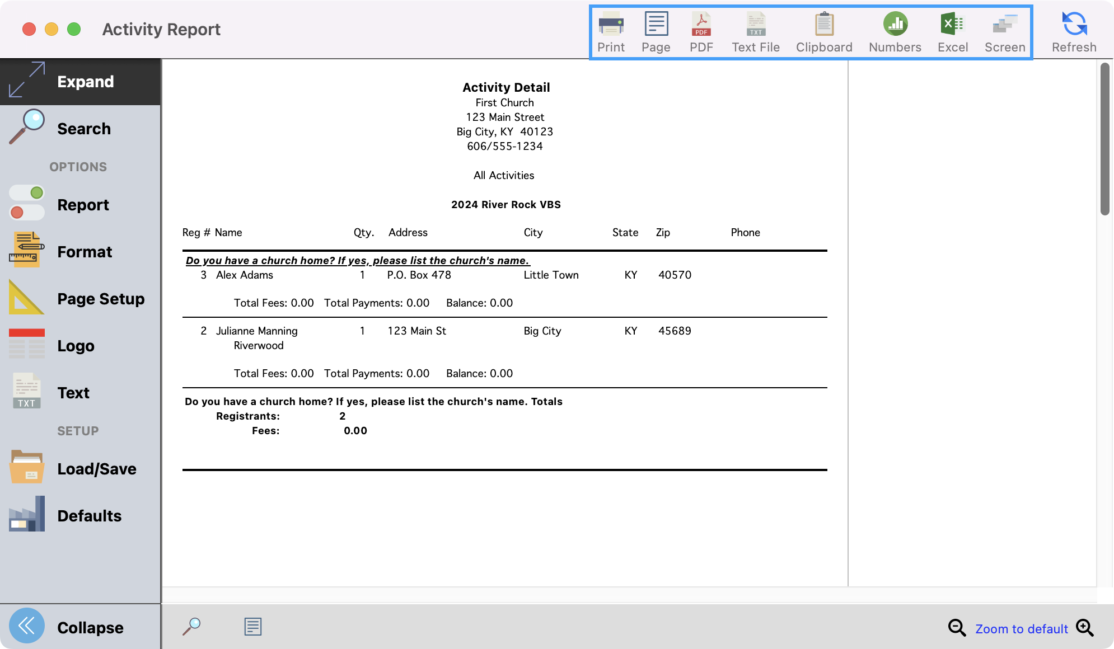Image resolution: width=1114 pixels, height=649 pixels.
Task: Export report to Excel
Action: click(952, 32)
